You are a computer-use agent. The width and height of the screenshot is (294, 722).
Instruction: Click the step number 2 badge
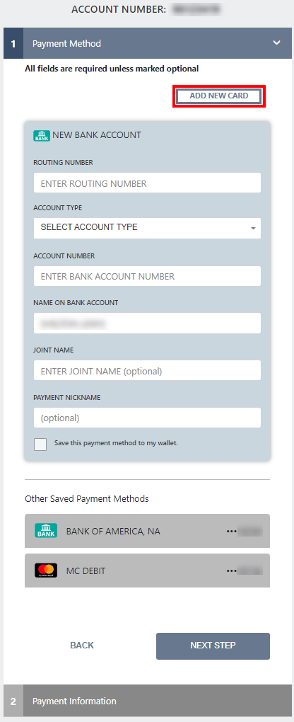click(x=13, y=701)
